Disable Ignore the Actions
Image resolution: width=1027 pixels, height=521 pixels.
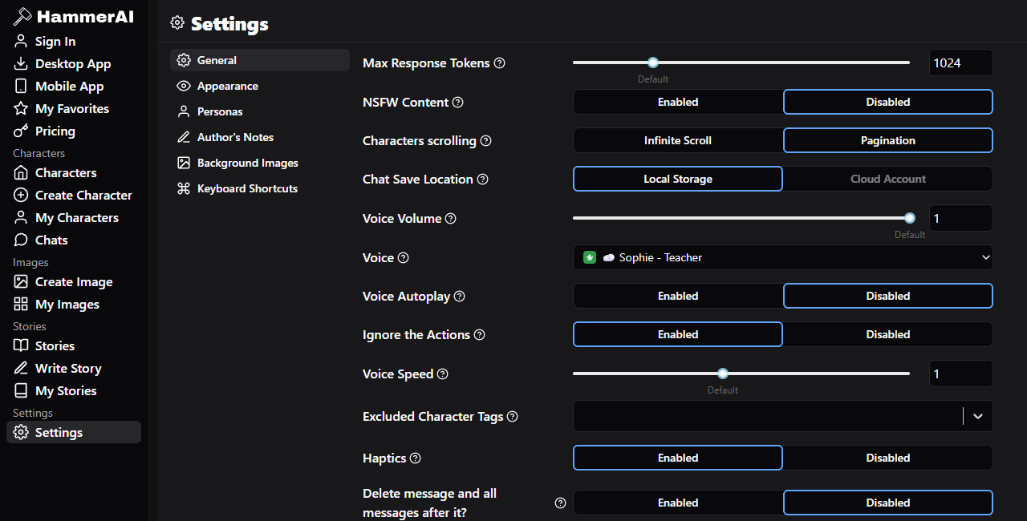point(888,334)
